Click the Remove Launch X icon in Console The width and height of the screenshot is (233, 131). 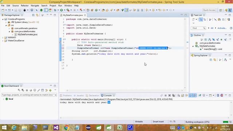point(169,95)
